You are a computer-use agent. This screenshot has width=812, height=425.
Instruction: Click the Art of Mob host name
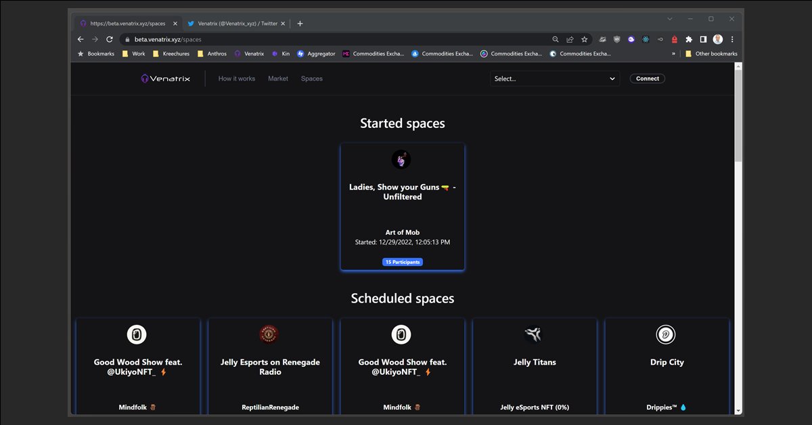click(403, 232)
